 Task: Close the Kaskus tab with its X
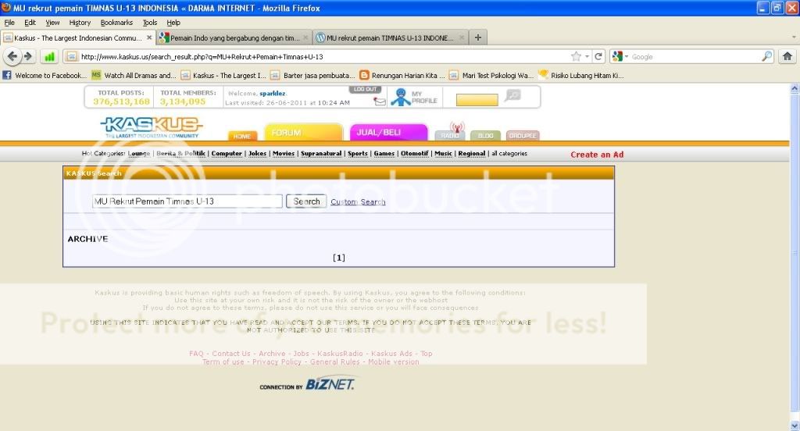point(149,37)
